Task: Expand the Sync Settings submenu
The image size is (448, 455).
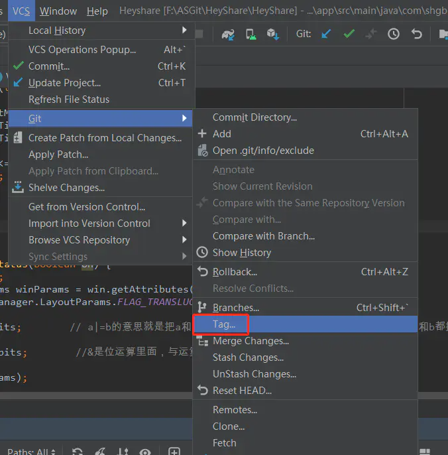Action: (101, 257)
